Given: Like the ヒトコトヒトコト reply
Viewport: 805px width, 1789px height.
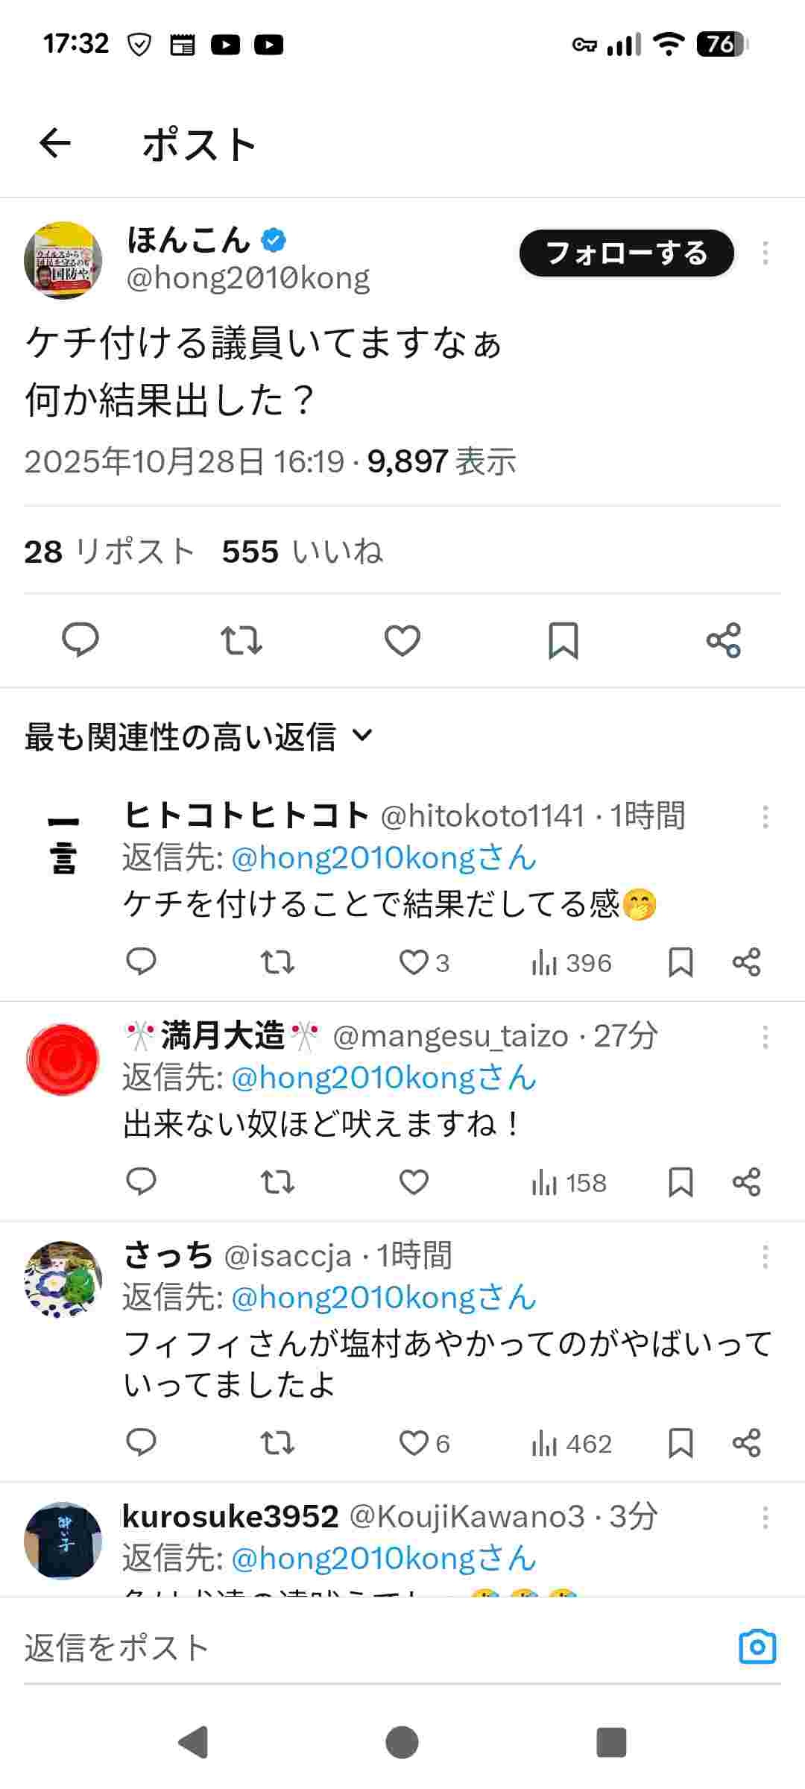Looking at the screenshot, I should point(414,962).
